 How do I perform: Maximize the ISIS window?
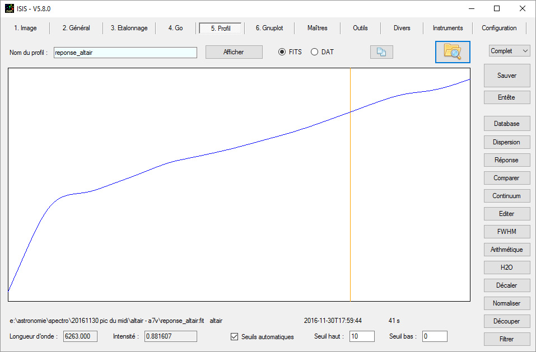pyautogui.click(x=497, y=8)
